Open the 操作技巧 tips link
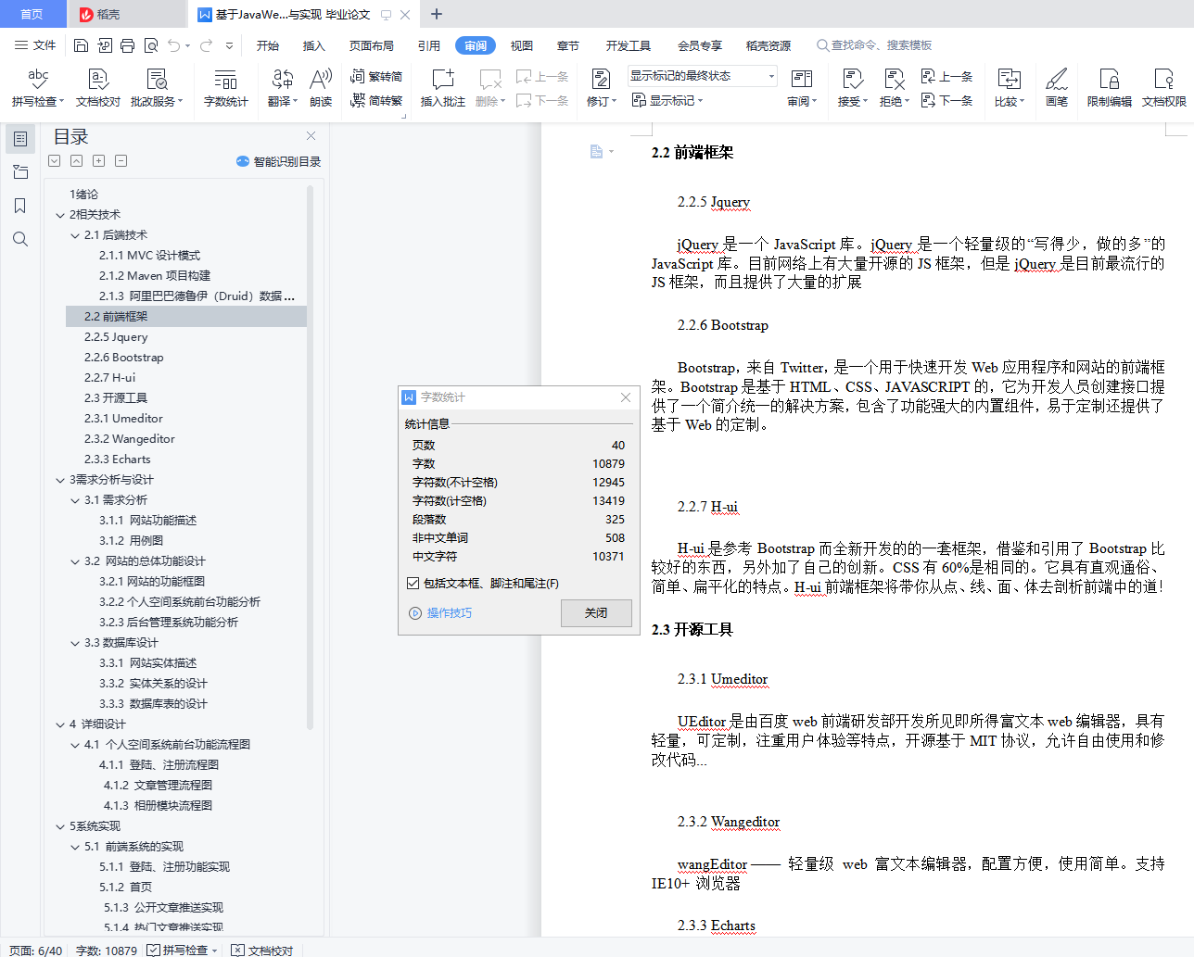 [x=441, y=613]
